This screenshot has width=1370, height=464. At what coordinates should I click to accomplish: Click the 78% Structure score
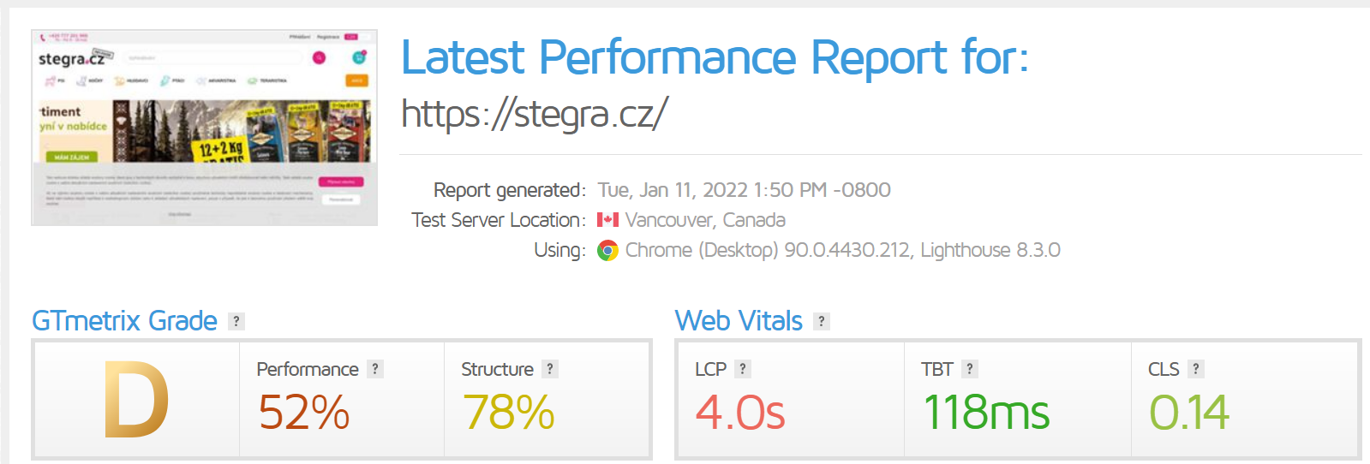coord(509,412)
